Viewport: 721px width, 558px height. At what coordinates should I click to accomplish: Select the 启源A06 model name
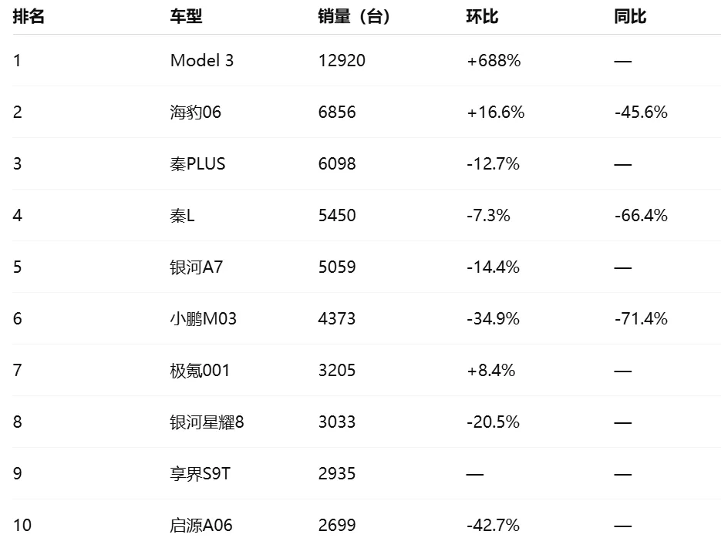(200, 526)
